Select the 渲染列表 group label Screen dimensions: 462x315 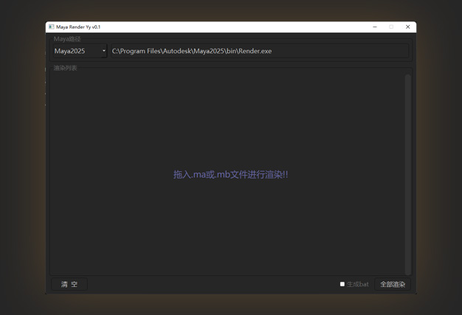click(65, 68)
